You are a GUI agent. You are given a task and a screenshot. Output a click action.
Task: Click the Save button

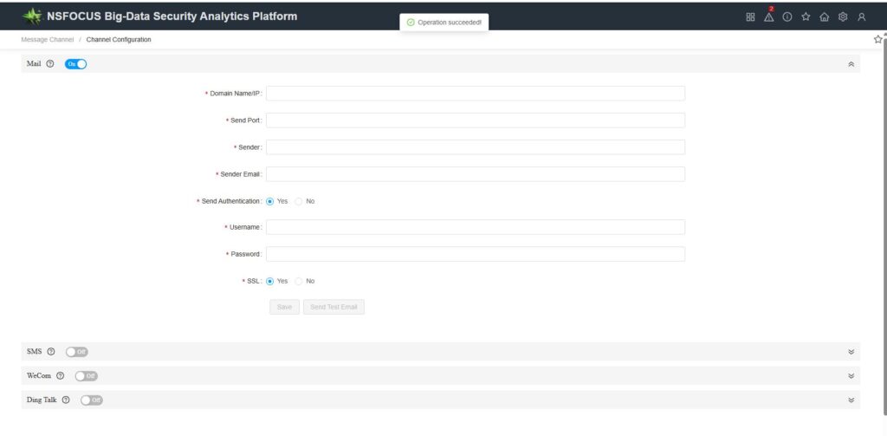[284, 307]
